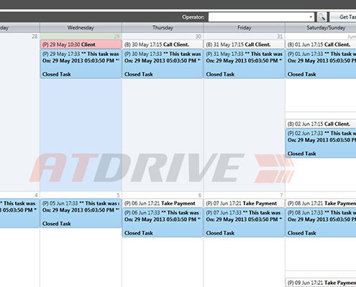The height and width of the screenshot is (287, 356).
Task: Select day number 30 in Thursday cell
Action: (x=198, y=37)
